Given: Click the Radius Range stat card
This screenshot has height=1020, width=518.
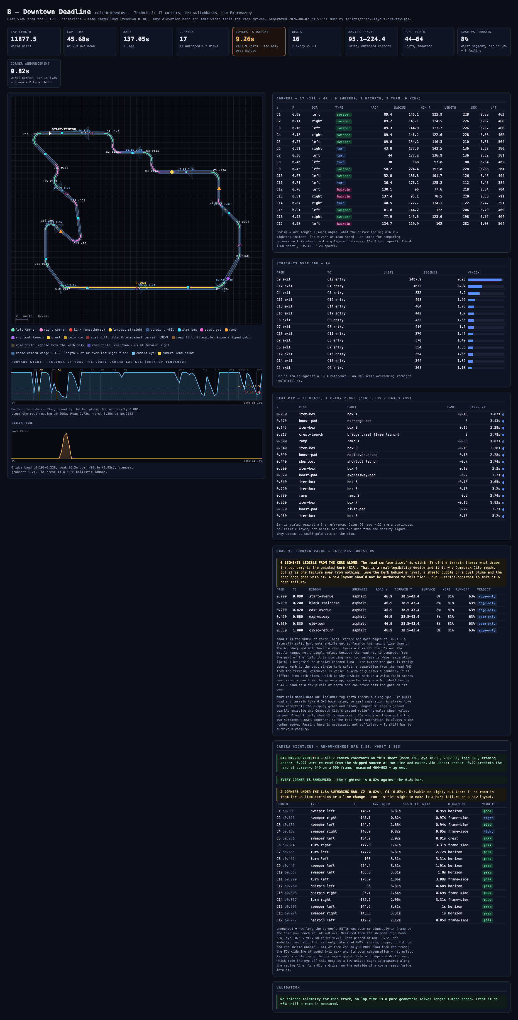Looking at the screenshot, I should [371, 42].
